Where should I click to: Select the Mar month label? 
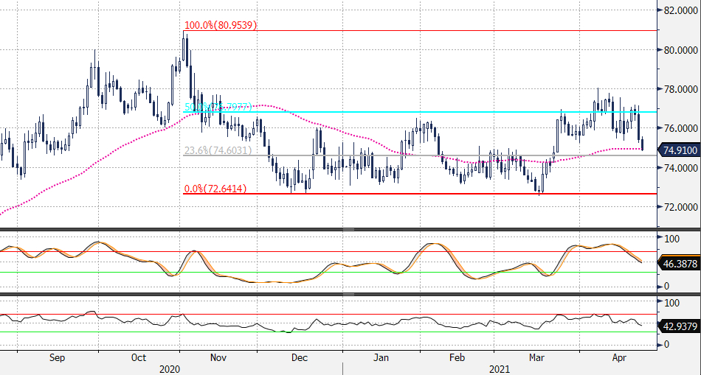(537, 357)
